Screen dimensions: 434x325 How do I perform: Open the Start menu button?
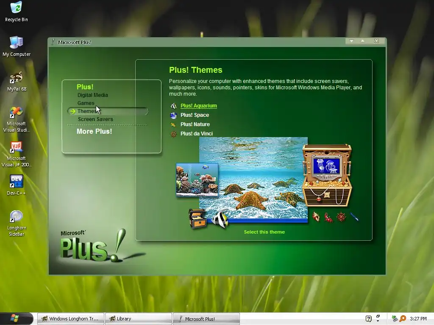(x=16, y=318)
